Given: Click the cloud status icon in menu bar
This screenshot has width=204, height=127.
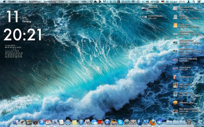Looking at the screenshot, I should [95, 2].
